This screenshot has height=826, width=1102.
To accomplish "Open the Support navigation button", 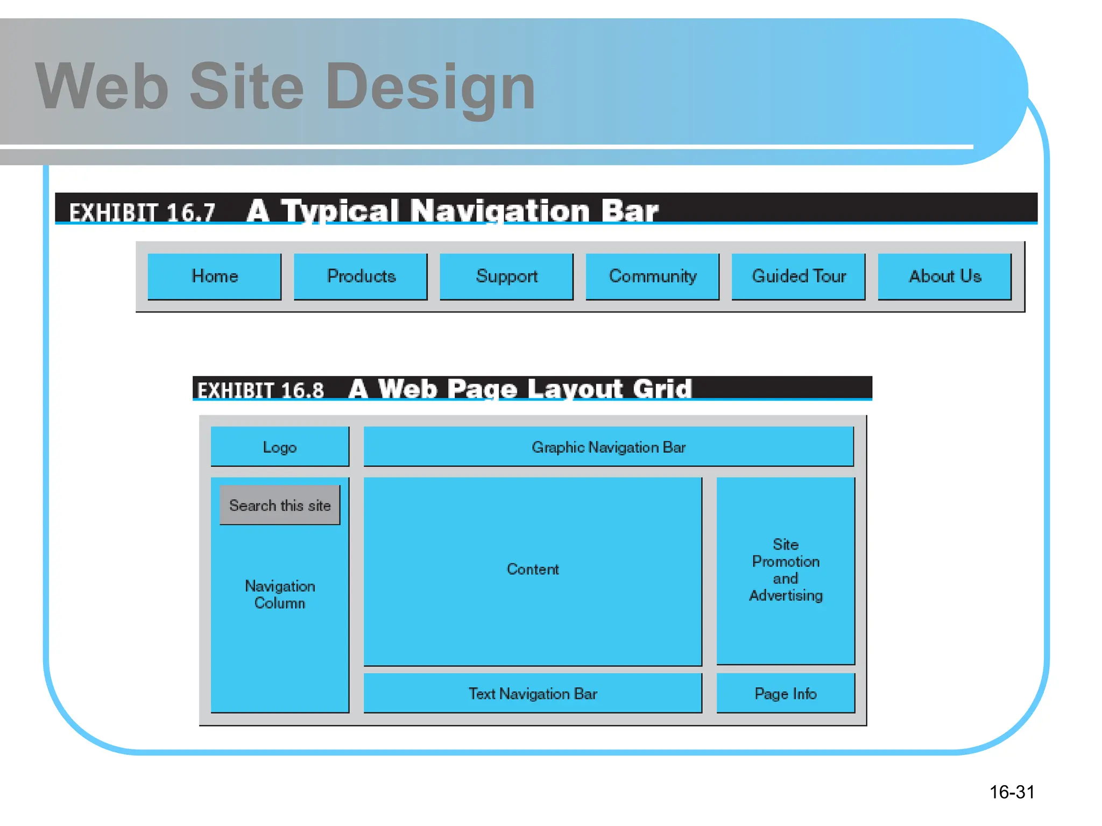I will pyautogui.click(x=506, y=276).
